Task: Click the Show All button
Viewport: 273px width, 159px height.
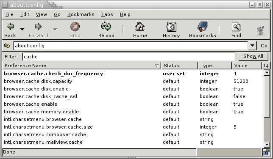Action: (253, 56)
